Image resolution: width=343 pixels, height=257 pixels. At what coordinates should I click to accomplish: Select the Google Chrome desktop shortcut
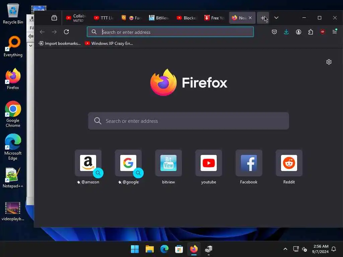coord(13,114)
